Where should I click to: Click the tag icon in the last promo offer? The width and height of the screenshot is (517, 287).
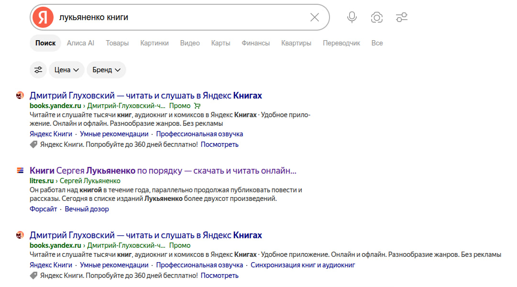(x=33, y=276)
